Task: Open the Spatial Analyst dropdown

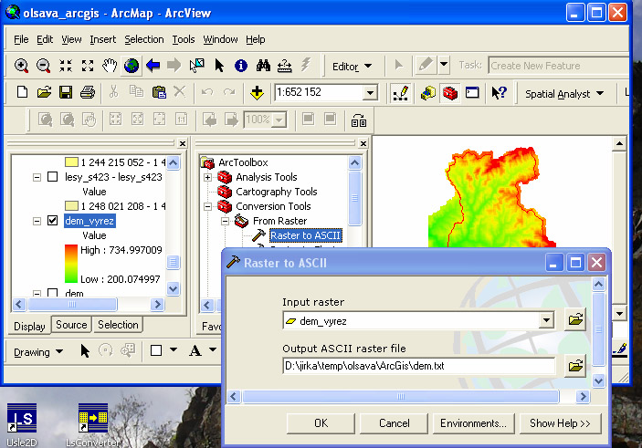Action: coord(564,94)
